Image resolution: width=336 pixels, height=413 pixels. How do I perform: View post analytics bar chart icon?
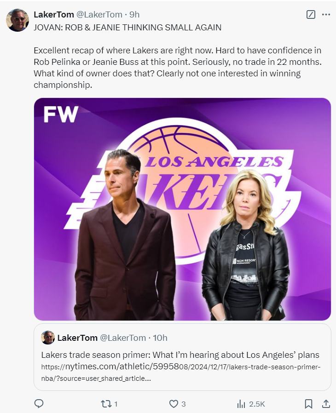tap(241, 404)
